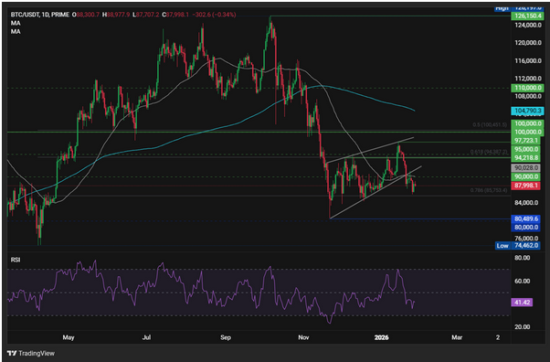Click the RSI 80.00 scale value
This screenshot has width=550, height=362.
pos(522,258)
